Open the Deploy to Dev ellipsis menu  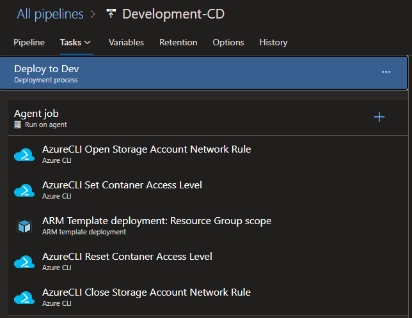(386, 72)
